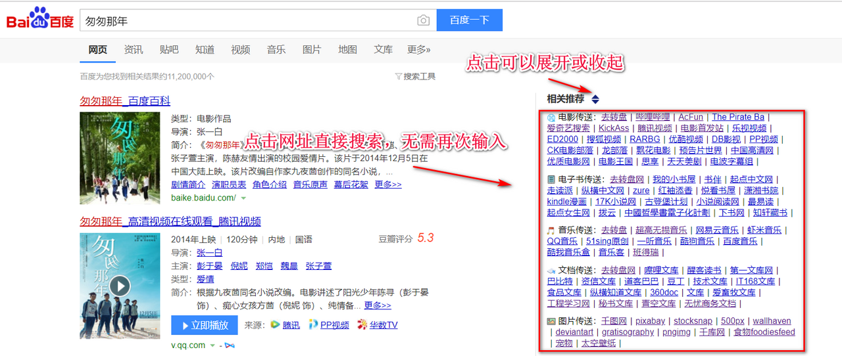Switch to the 网页 tab
The width and height of the screenshot is (842, 356).
coord(98,50)
